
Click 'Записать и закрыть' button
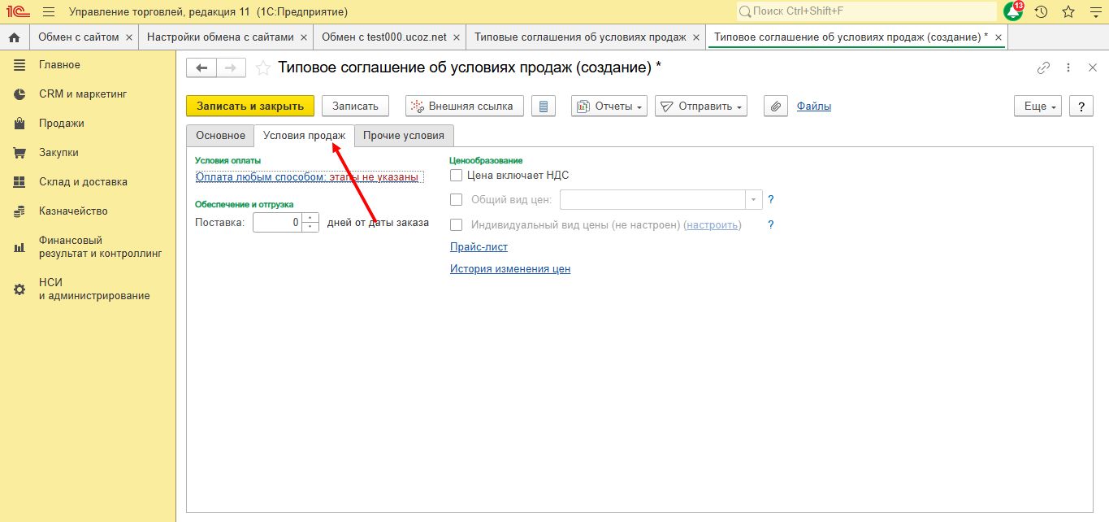(x=250, y=107)
